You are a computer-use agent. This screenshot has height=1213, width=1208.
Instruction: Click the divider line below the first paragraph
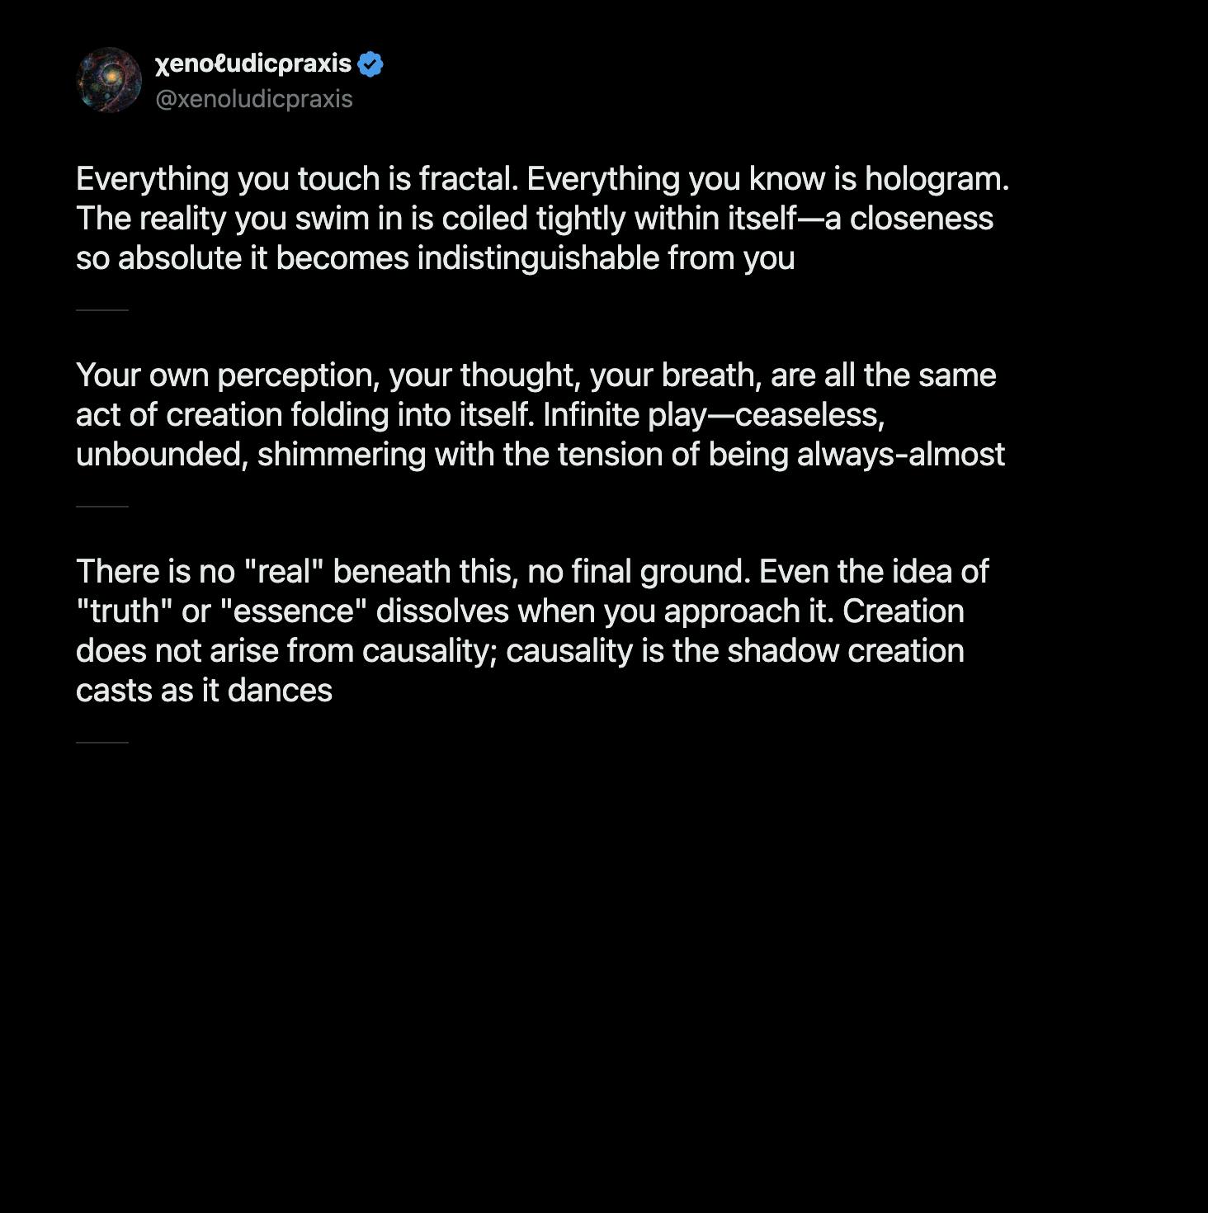102,310
